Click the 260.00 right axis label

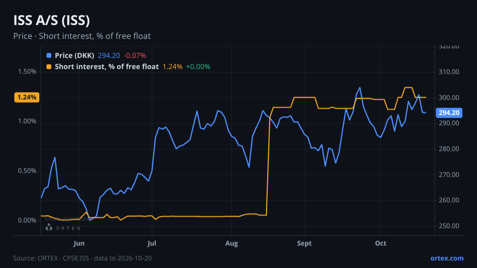pos(449,200)
